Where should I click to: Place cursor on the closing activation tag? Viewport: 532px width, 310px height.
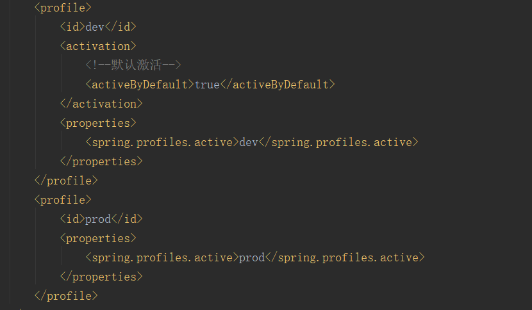click(101, 104)
